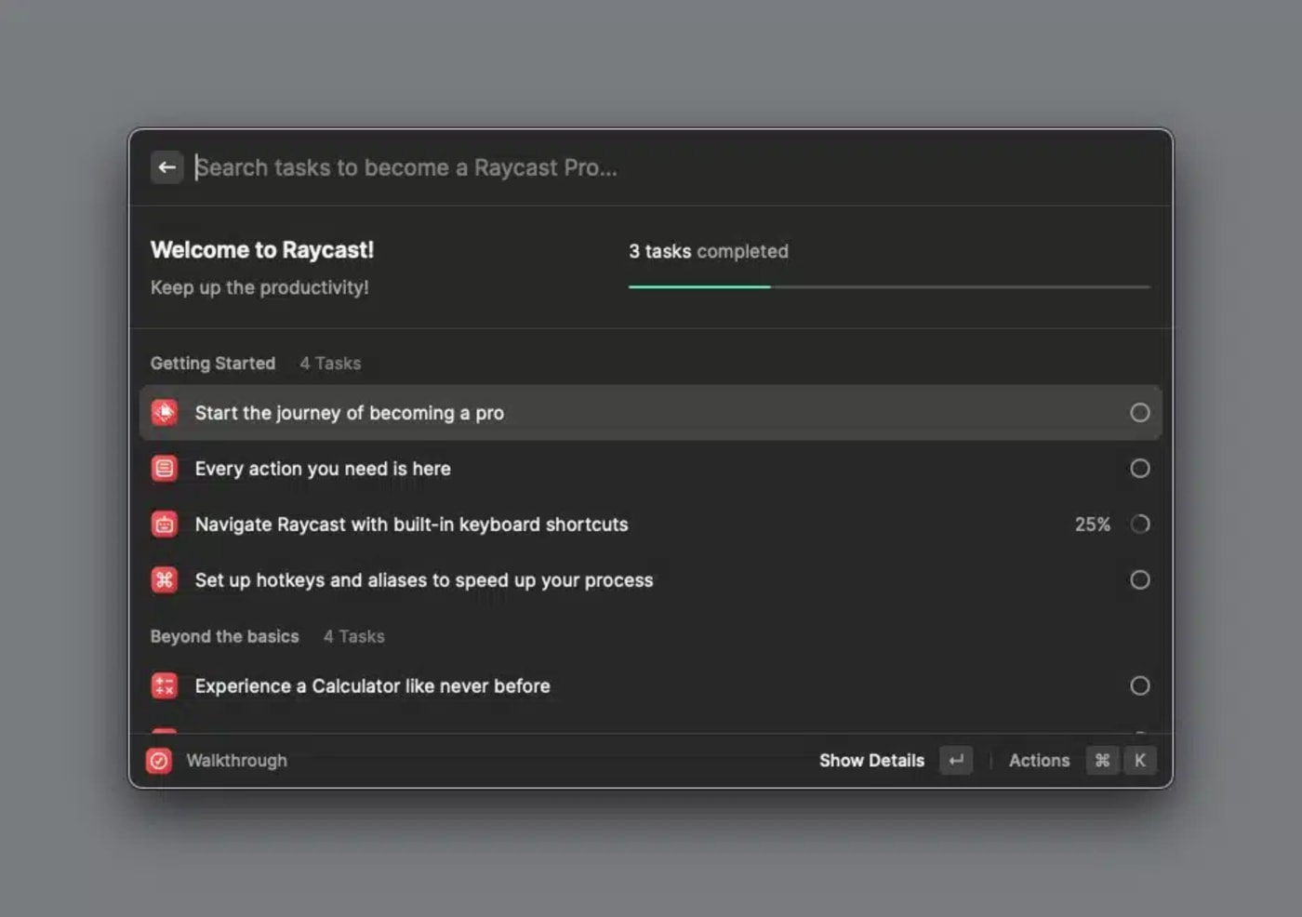Click the 3 tasks completed label
The width and height of the screenshot is (1302, 917).
click(709, 251)
